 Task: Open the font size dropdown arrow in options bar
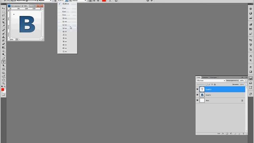coord(67,1)
